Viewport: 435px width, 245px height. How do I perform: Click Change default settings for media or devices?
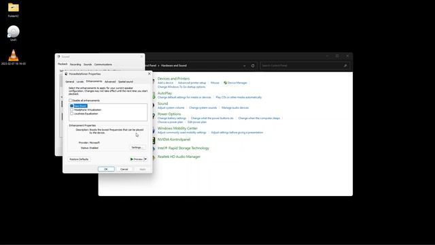tap(184, 97)
